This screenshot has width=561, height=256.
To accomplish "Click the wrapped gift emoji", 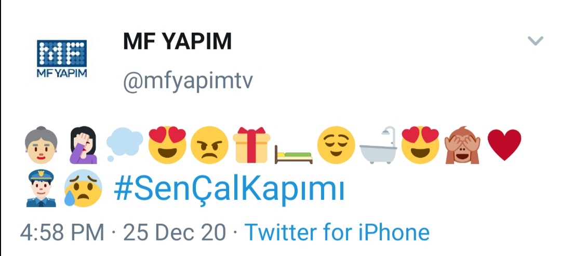I will pos(251,145).
